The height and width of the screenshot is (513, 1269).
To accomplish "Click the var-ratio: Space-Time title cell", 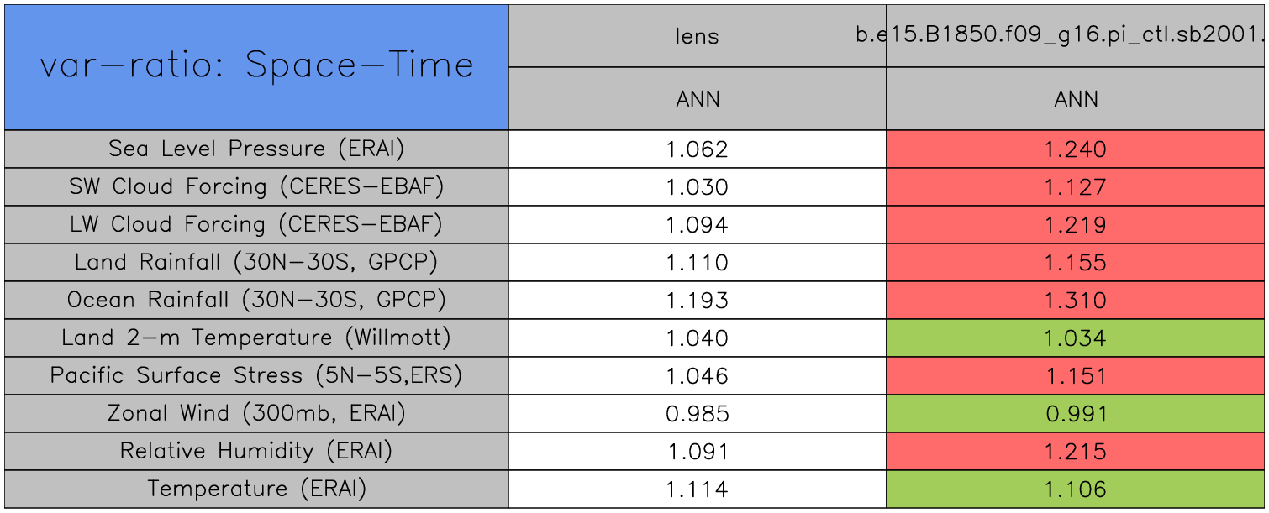I will [x=256, y=67].
